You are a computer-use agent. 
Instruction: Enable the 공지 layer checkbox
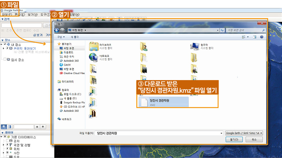(x=7, y=141)
